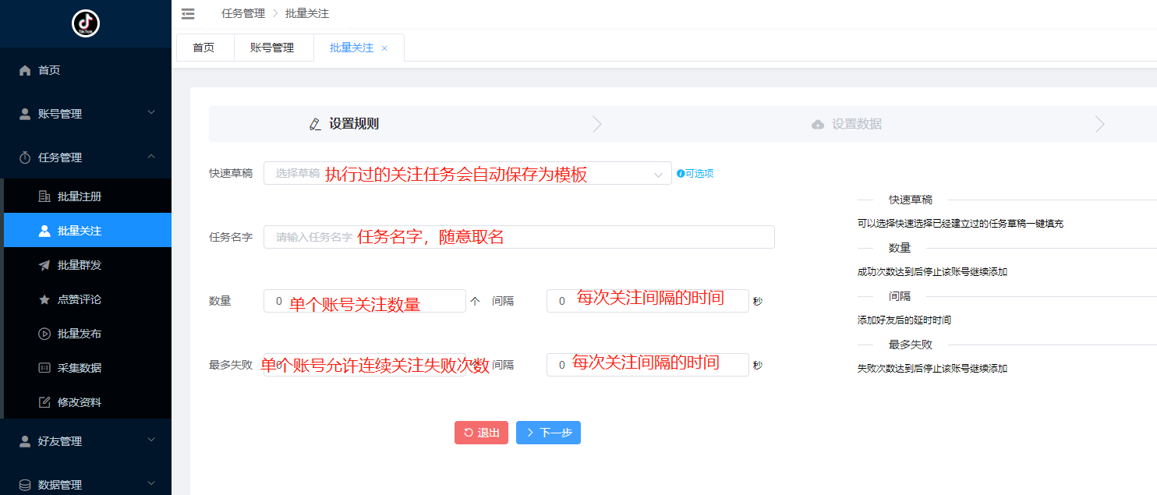Expand the 账号管理 sidebar menu
This screenshot has height=495, width=1157.
point(86,114)
